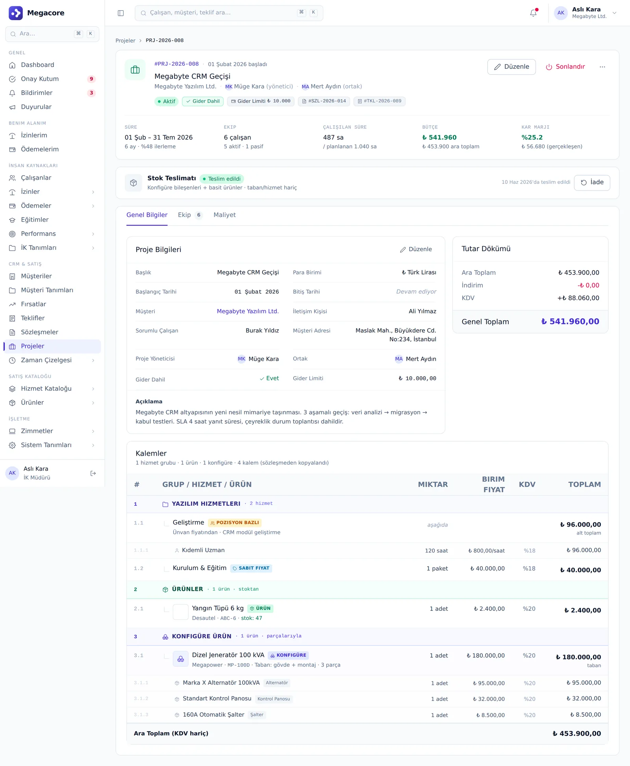The height and width of the screenshot is (766, 630).
Task: Click the İzinlerim umbrella icon
Action: pyautogui.click(x=13, y=135)
